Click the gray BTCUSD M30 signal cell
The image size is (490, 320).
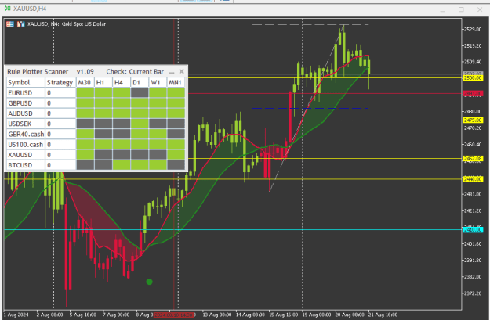click(85, 165)
